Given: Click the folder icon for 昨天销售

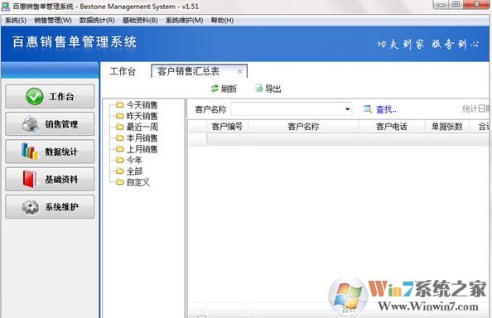Looking at the screenshot, I should tap(119, 116).
